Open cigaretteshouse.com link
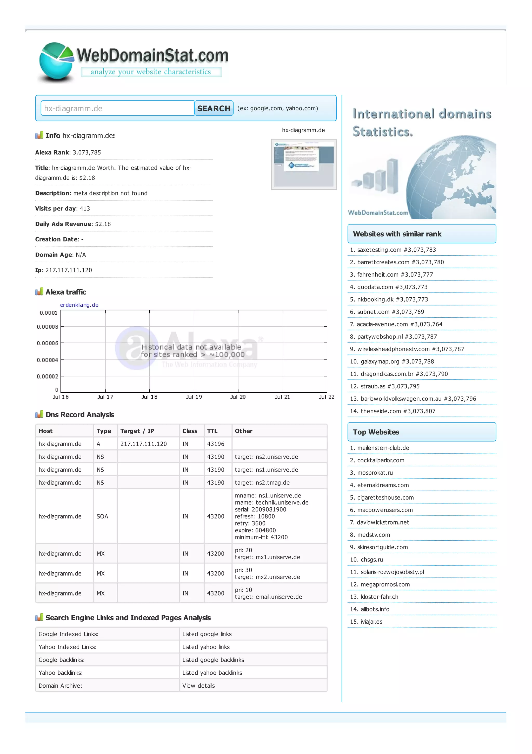 [385, 497]
